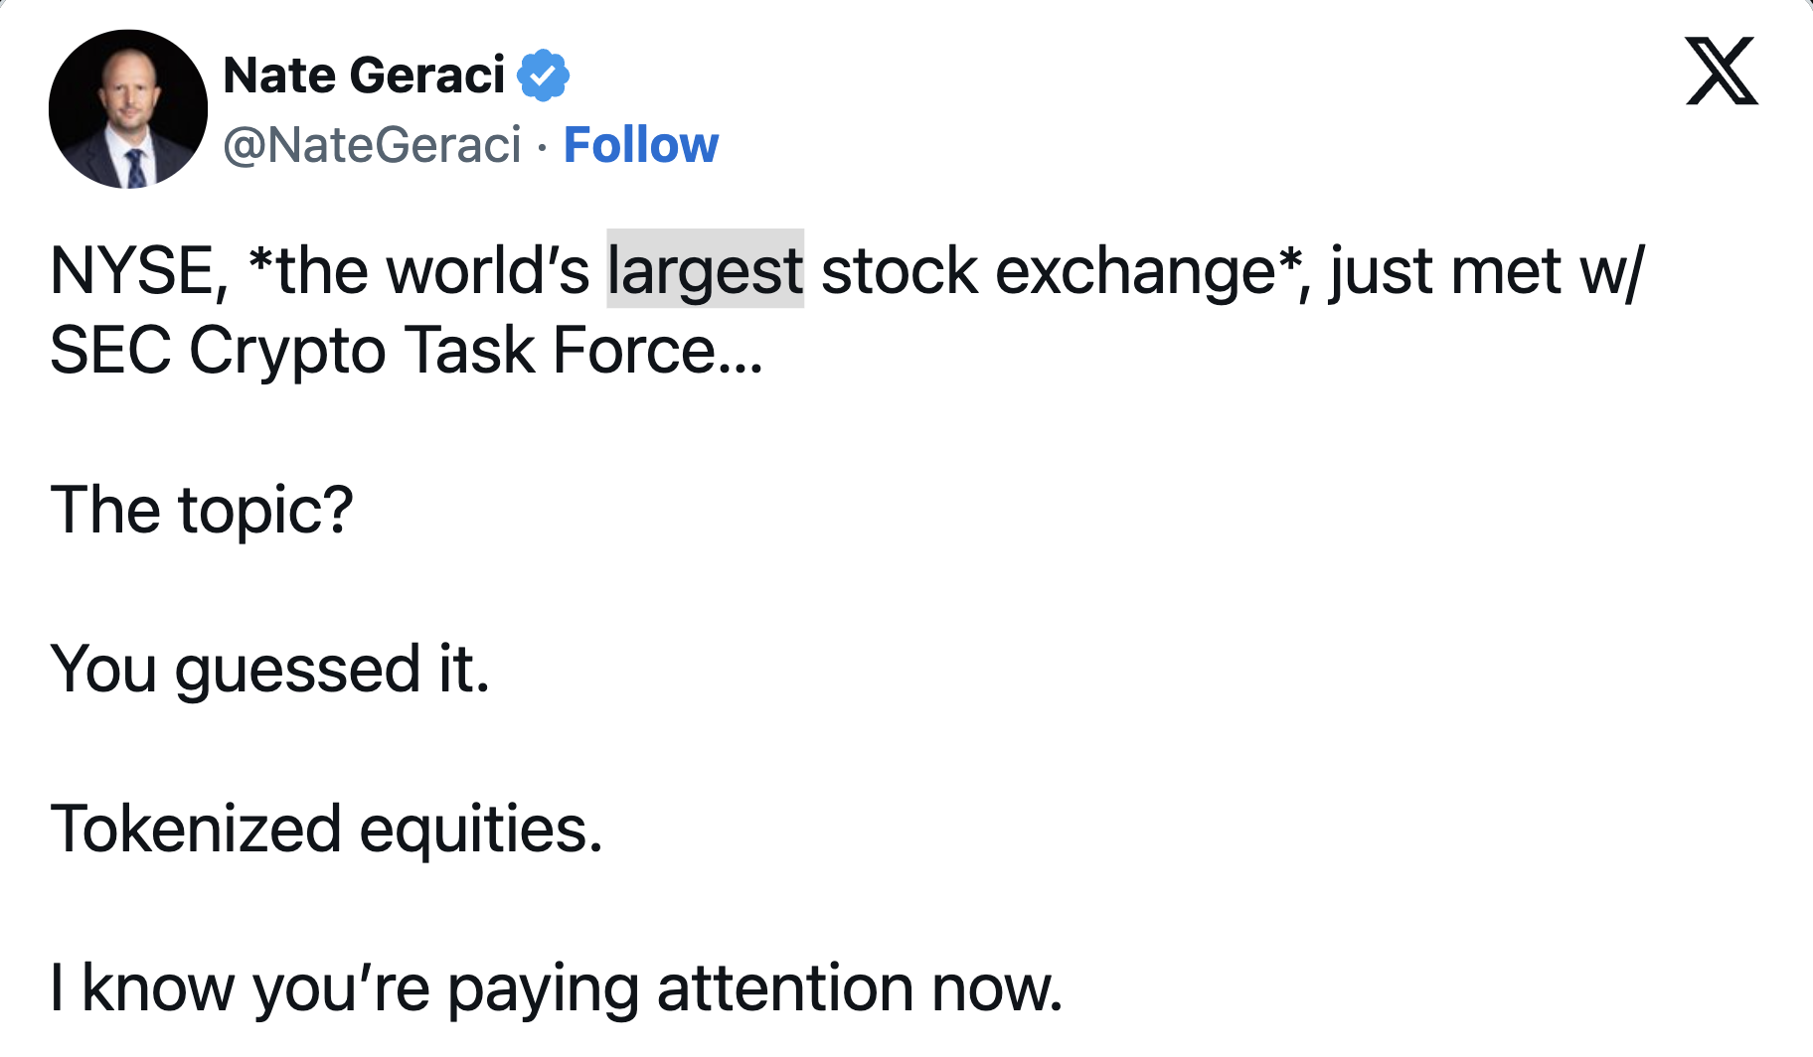Image resolution: width=1813 pixels, height=1057 pixels.
Task: Open the @NateGeraci handle link
Action: click(372, 145)
